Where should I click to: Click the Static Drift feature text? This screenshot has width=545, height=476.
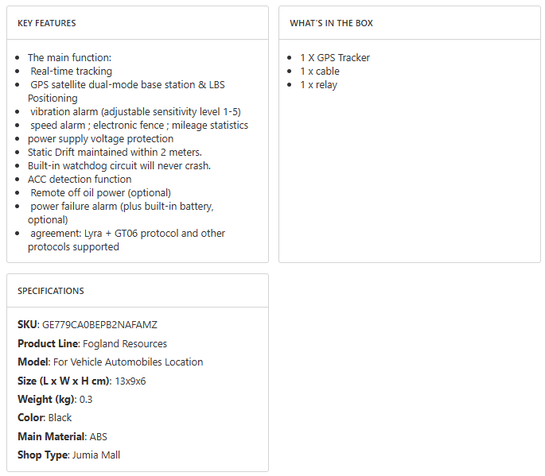tap(115, 153)
